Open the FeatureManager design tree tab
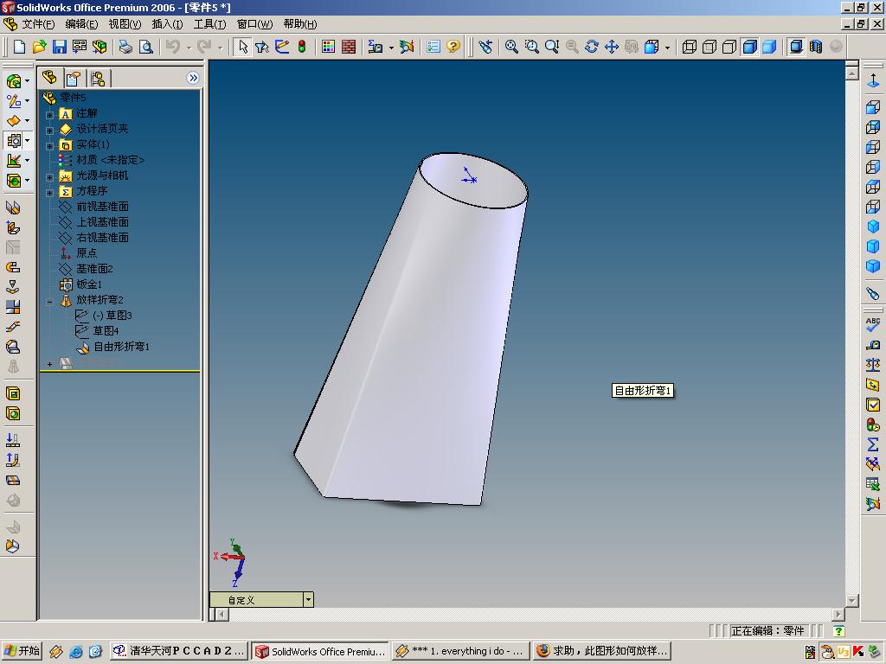 coord(49,77)
